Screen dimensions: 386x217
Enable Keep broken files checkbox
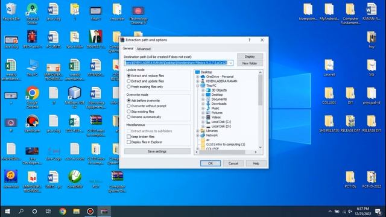128,137
